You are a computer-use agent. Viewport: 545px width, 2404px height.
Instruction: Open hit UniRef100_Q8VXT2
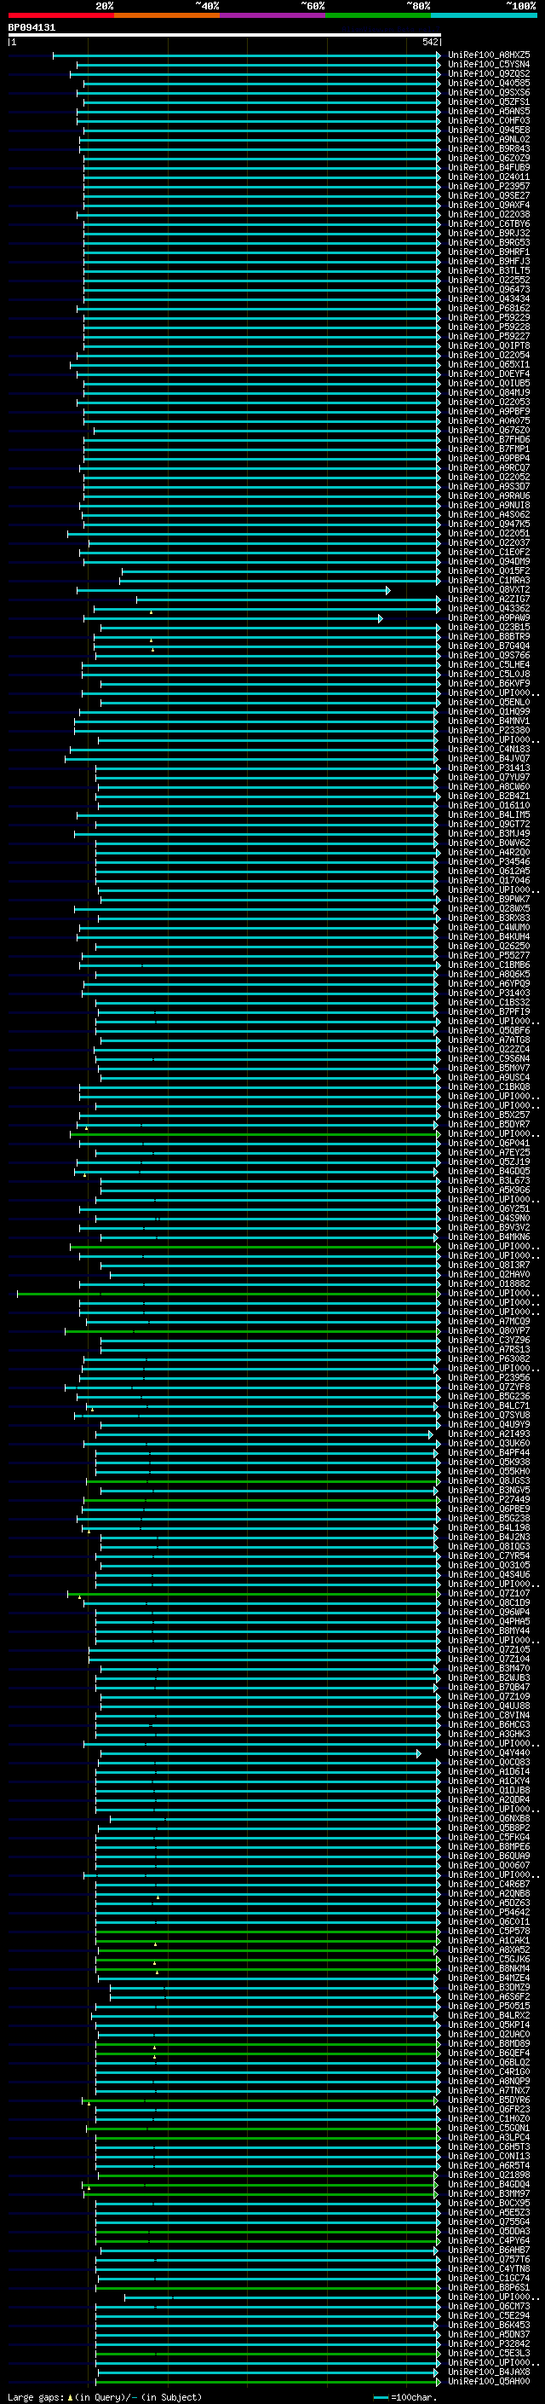click(489, 590)
